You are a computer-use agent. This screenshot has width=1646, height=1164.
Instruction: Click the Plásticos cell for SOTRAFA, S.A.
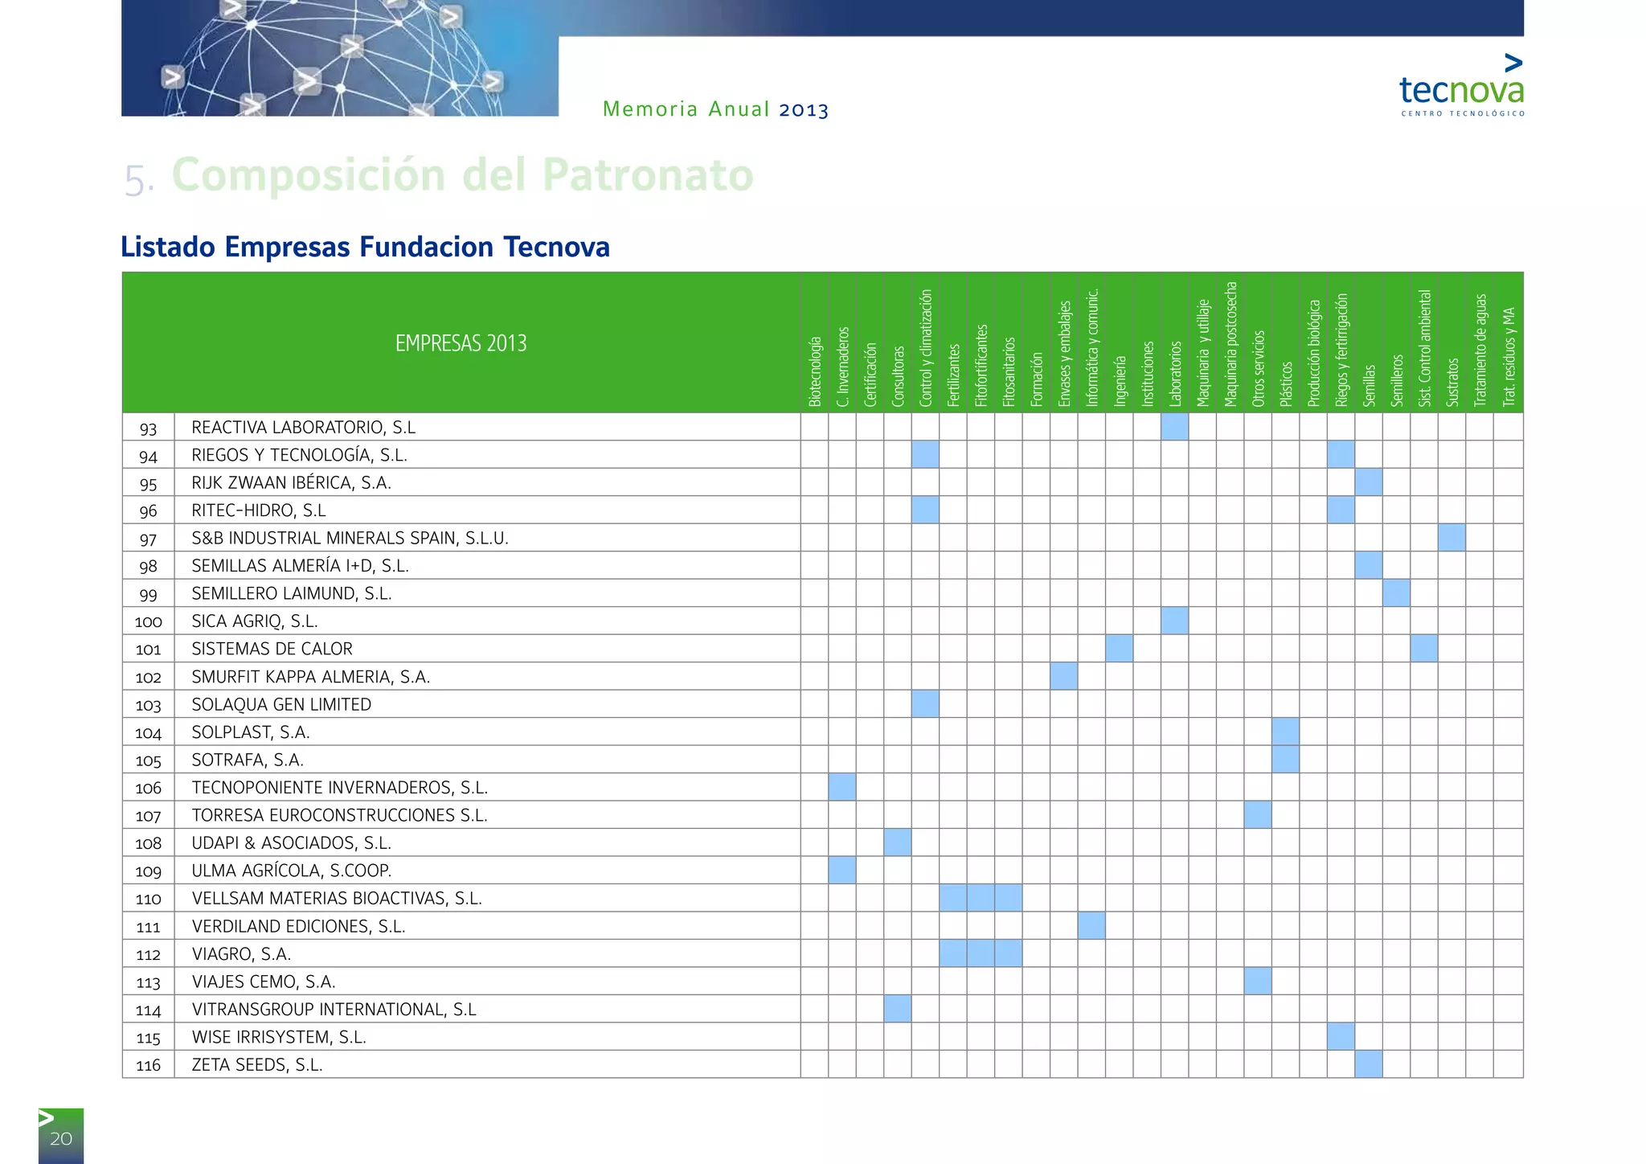(x=1285, y=760)
